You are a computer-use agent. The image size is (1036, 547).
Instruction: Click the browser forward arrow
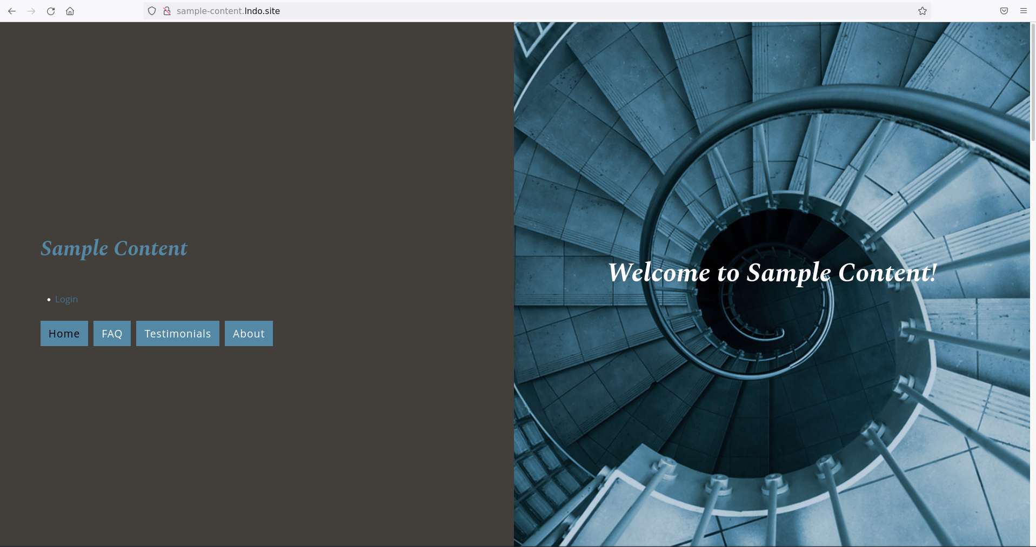31,11
